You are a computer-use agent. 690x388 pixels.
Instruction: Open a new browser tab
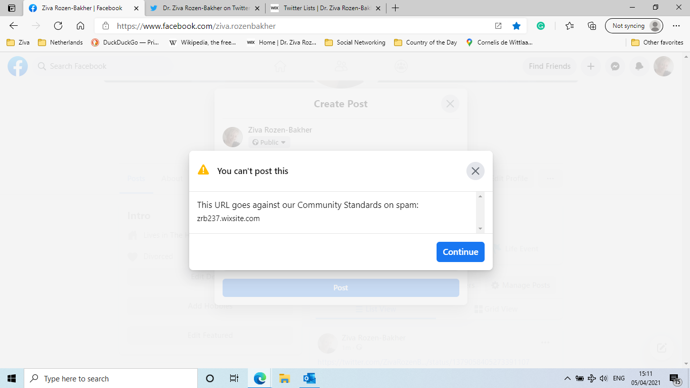tap(396, 8)
